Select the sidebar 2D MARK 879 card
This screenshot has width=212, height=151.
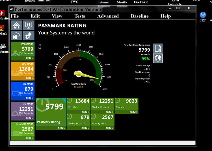pyautogui.click(x=23, y=89)
